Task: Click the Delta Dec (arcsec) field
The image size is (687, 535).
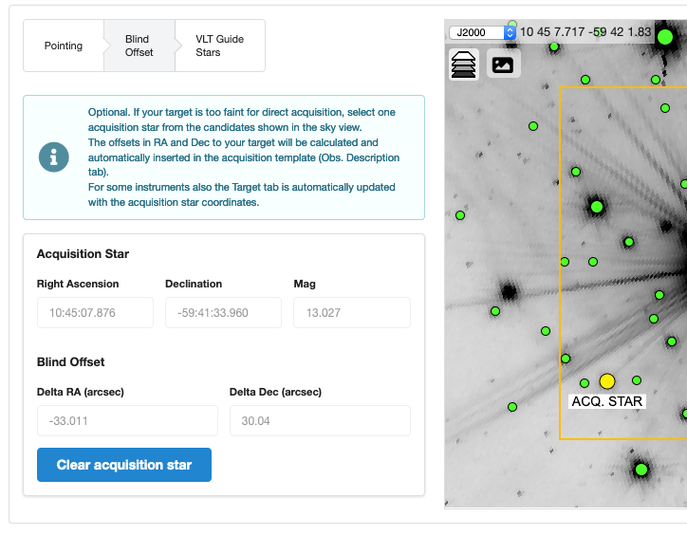Action: [320, 421]
